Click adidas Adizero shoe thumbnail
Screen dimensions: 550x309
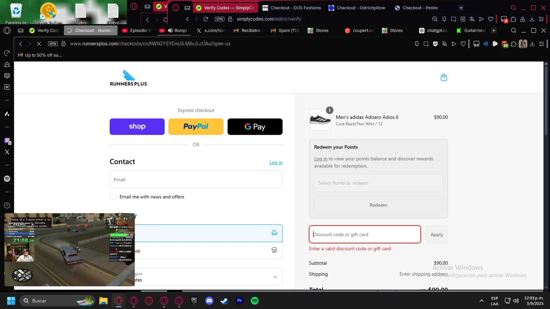(x=320, y=120)
